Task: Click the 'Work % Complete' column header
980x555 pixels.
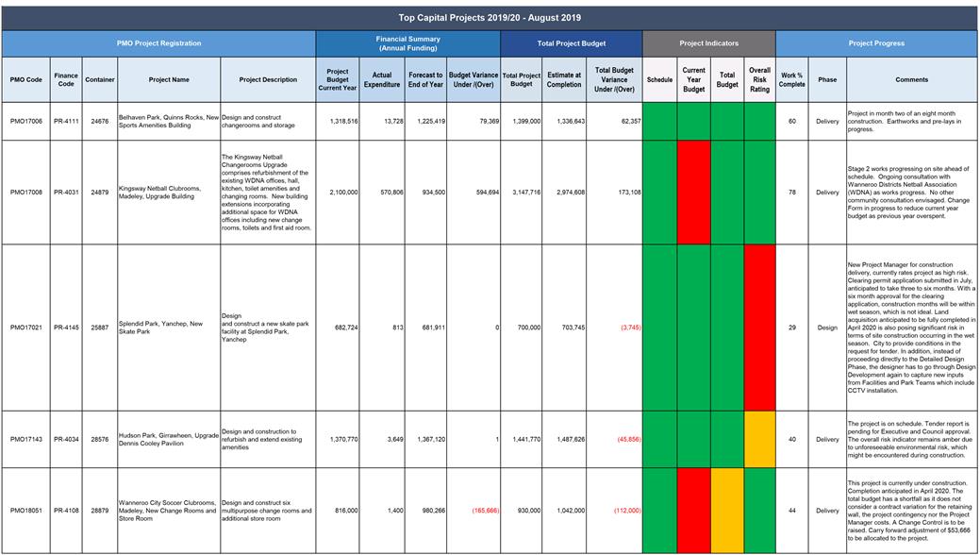Action: click(x=791, y=80)
